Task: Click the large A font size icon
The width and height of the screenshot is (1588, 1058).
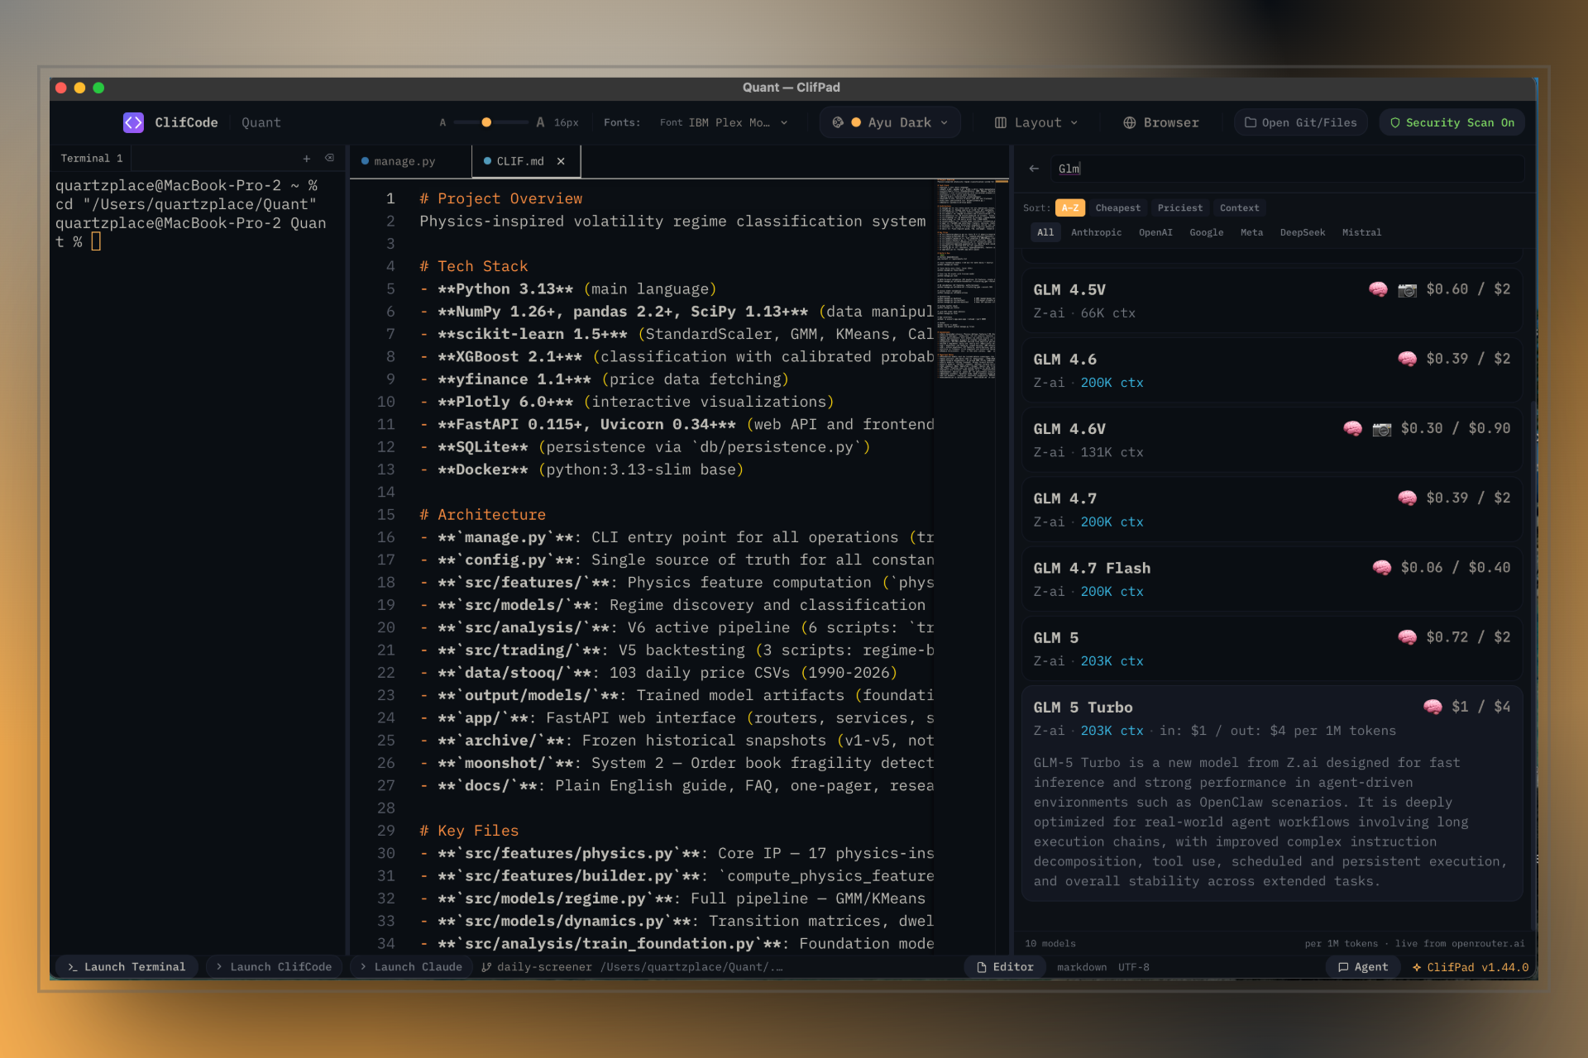Action: click(540, 122)
